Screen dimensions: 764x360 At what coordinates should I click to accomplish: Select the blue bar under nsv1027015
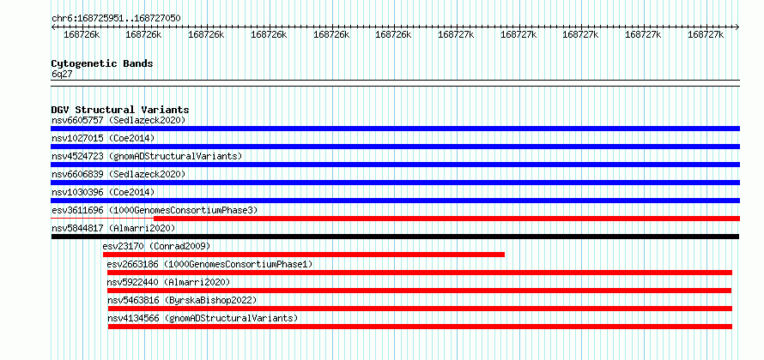click(395, 147)
